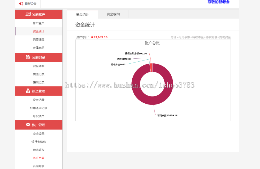This screenshot has width=260, height=169.
Task: Click the coins icon beside 我的记录
Action: (x=28, y=57)
